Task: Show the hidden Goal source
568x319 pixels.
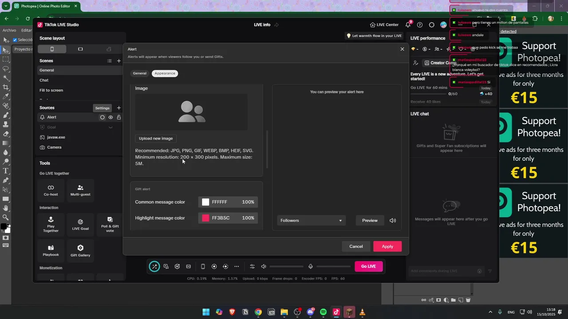Action: [x=110, y=127]
